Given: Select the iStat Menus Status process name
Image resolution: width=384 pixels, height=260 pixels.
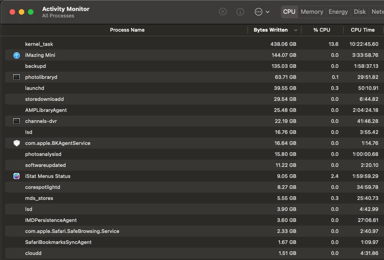Looking at the screenshot, I should point(48,176).
